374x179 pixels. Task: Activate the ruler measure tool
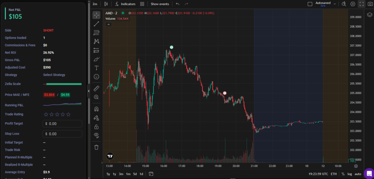coord(96,88)
